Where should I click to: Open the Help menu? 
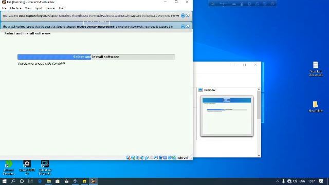(x=62, y=8)
